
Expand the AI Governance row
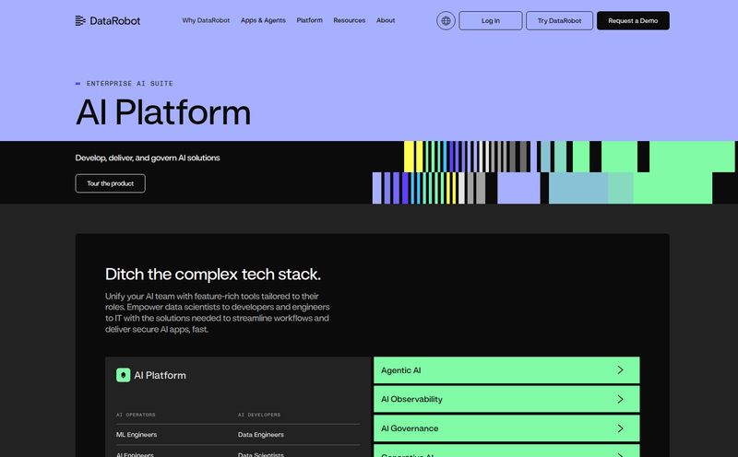coord(506,428)
